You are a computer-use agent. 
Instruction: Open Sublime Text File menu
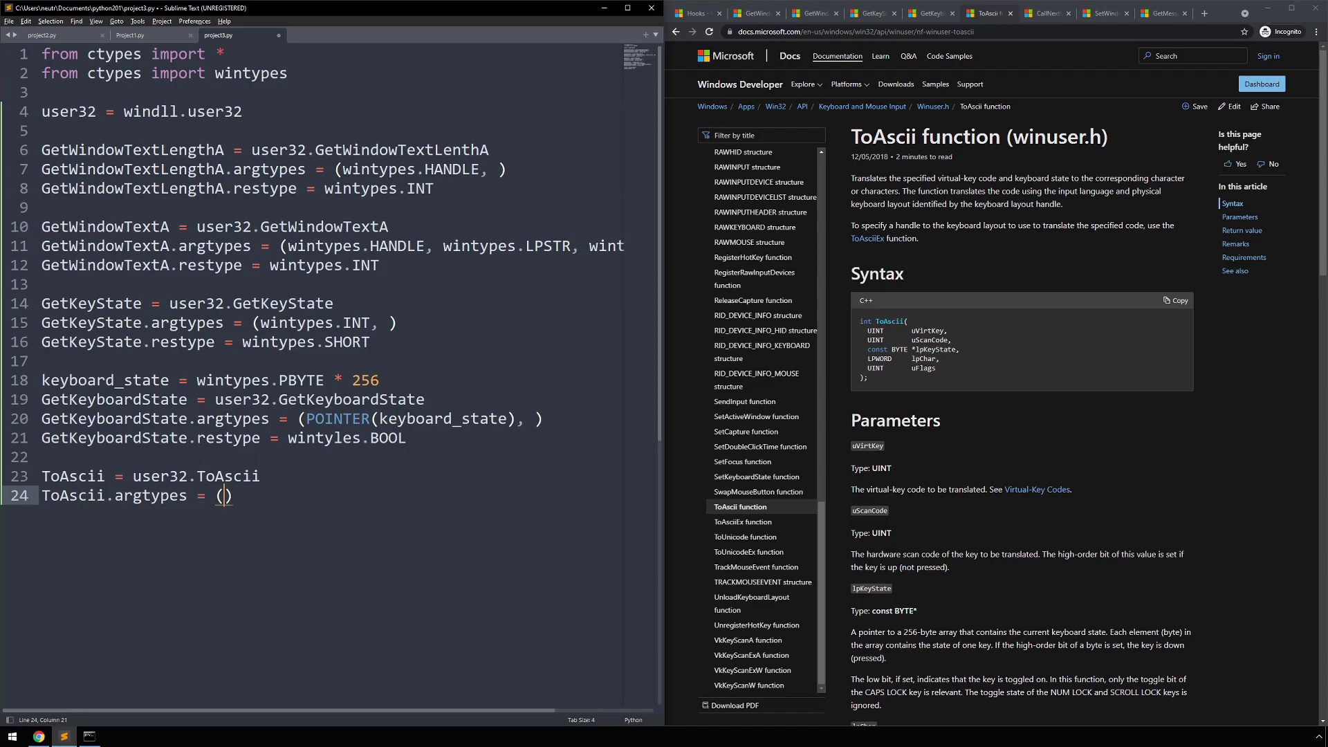9,21
